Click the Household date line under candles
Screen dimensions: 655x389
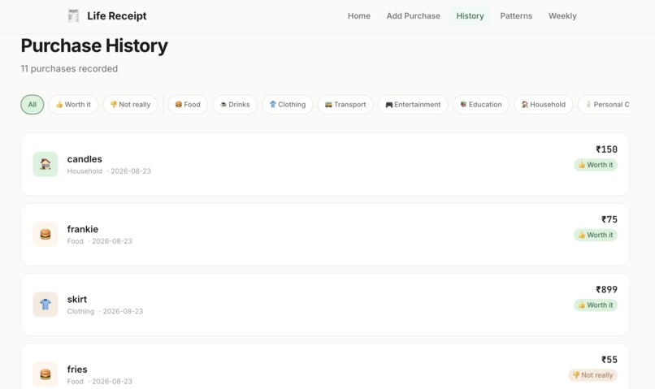click(x=109, y=171)
